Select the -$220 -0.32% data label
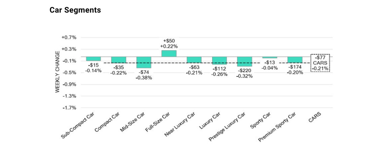The width and height of the screenshot is (385, 154). (x=244, y=73)
